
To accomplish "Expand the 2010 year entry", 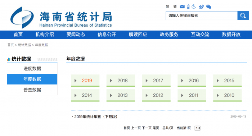I will pos(228,95).
